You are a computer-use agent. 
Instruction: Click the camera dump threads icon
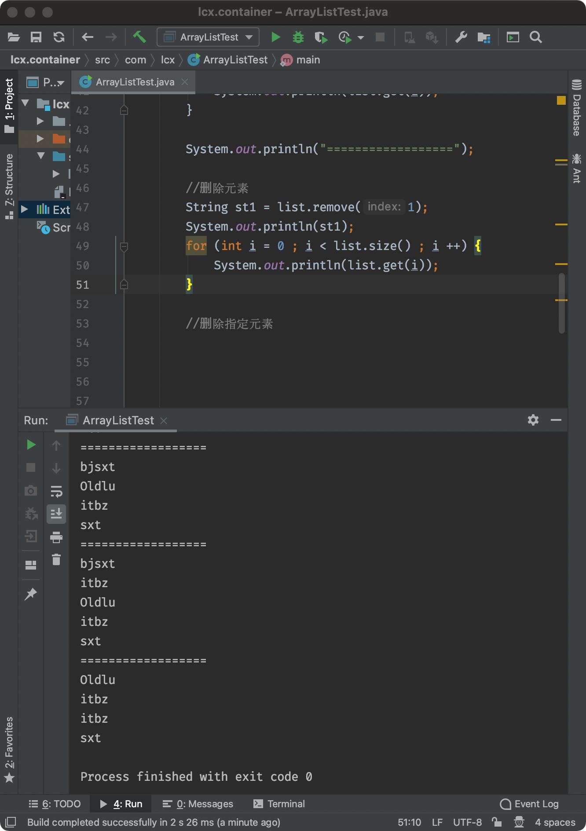(31, 490)
